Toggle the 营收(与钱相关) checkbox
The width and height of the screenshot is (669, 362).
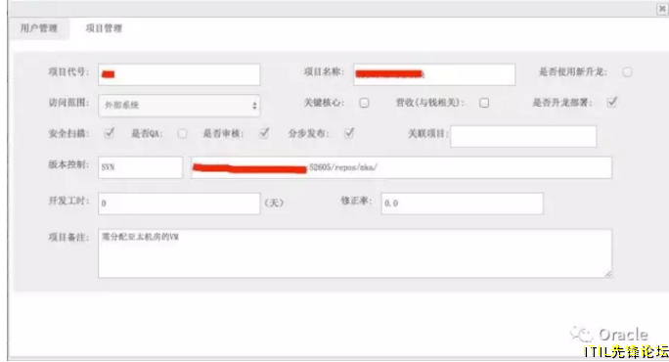[x=484, y=103]
